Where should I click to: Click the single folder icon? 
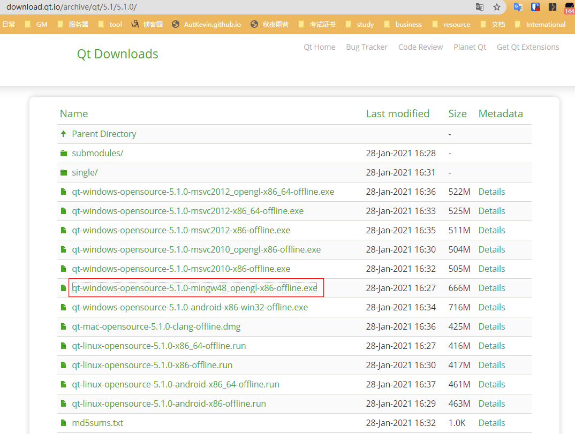63,173
